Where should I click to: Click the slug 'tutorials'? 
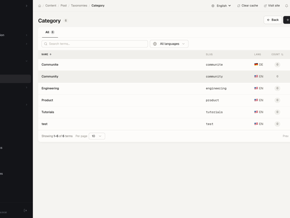pos(214,112)
